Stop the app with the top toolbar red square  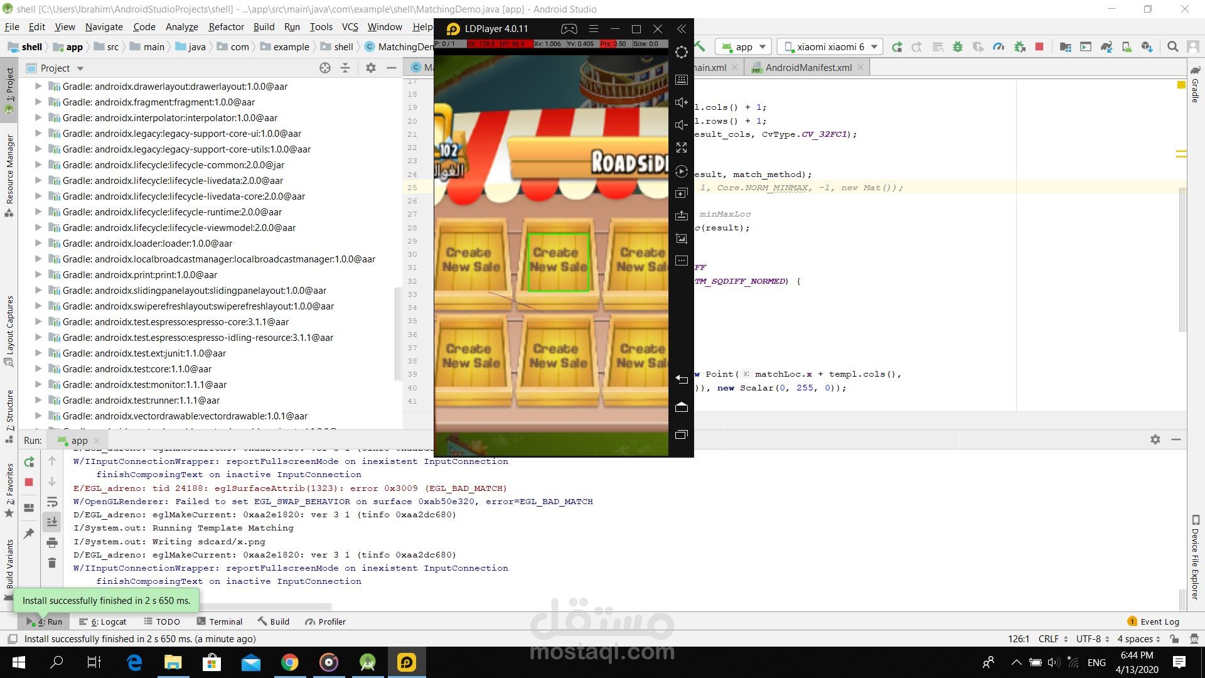1039,46
